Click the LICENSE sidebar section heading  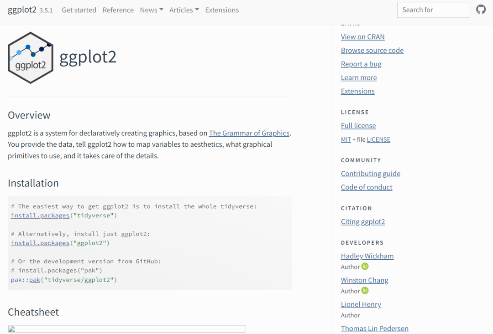[x=355, y=112]
